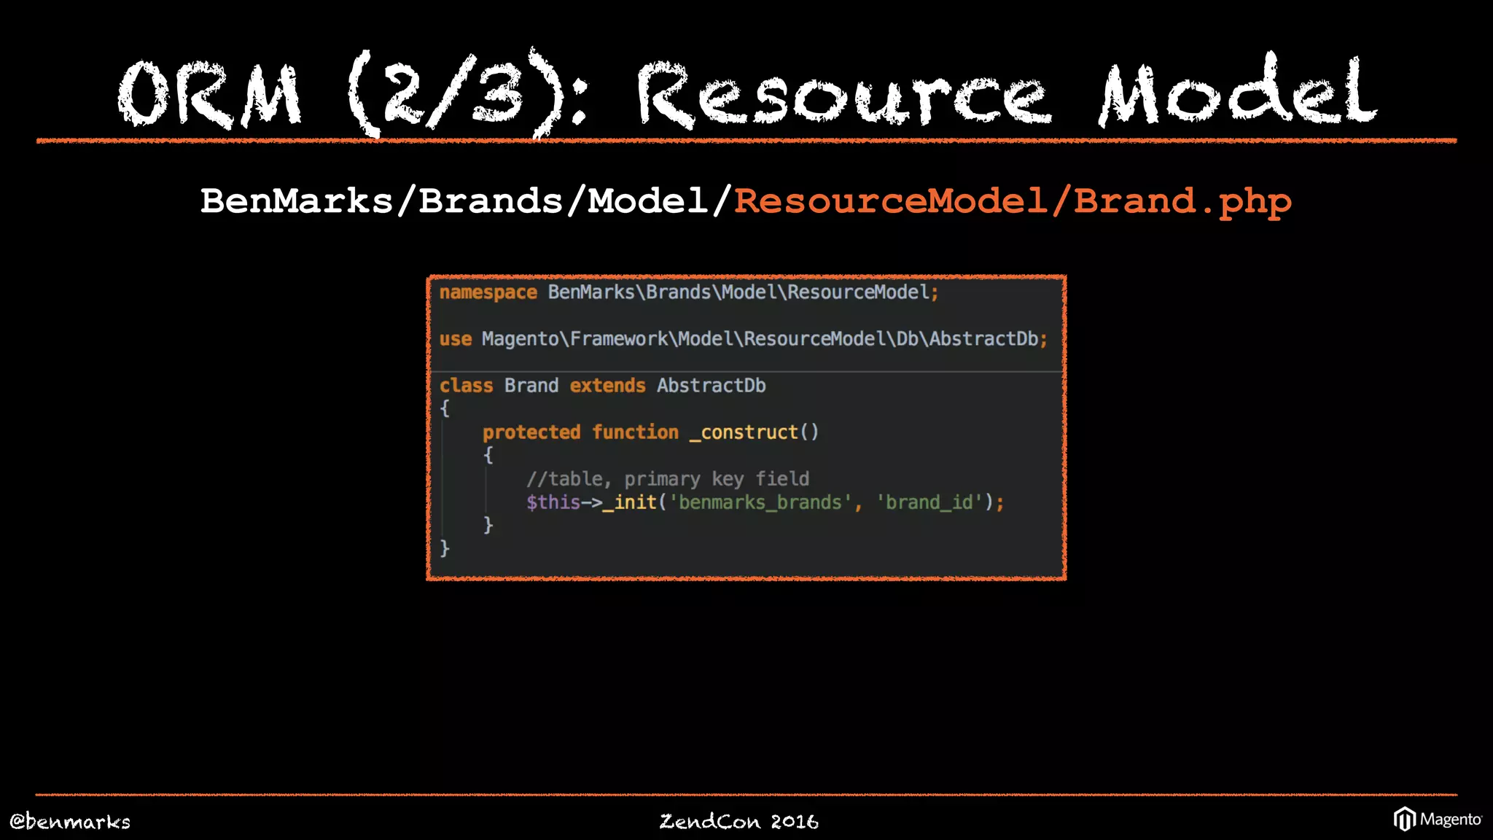Click the ZendCon 2016 footer text
The width and height of the screenshot is (1493, 840).
pyautogui.click(x=738, y=821)
